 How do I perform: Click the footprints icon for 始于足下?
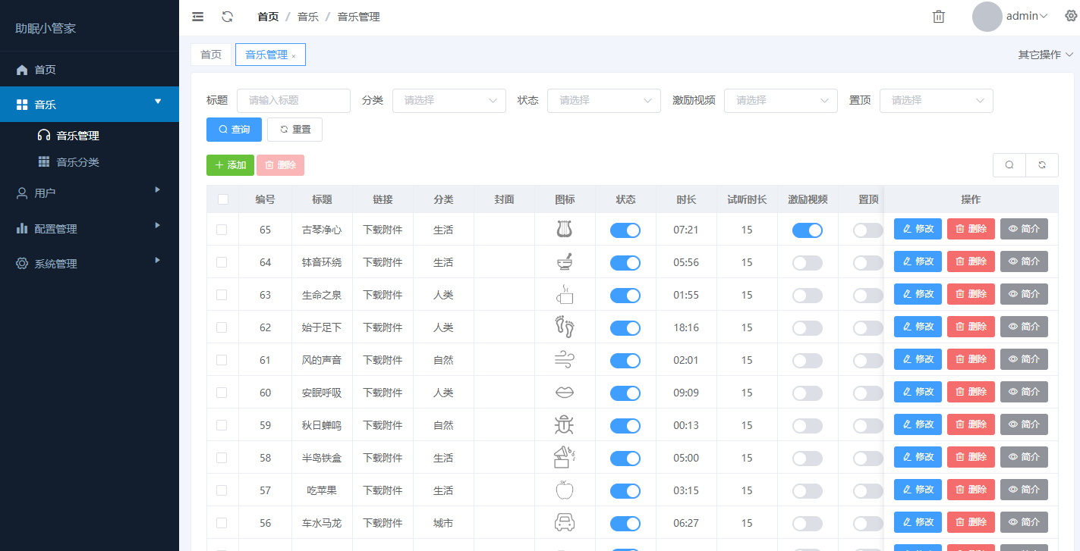564,327
